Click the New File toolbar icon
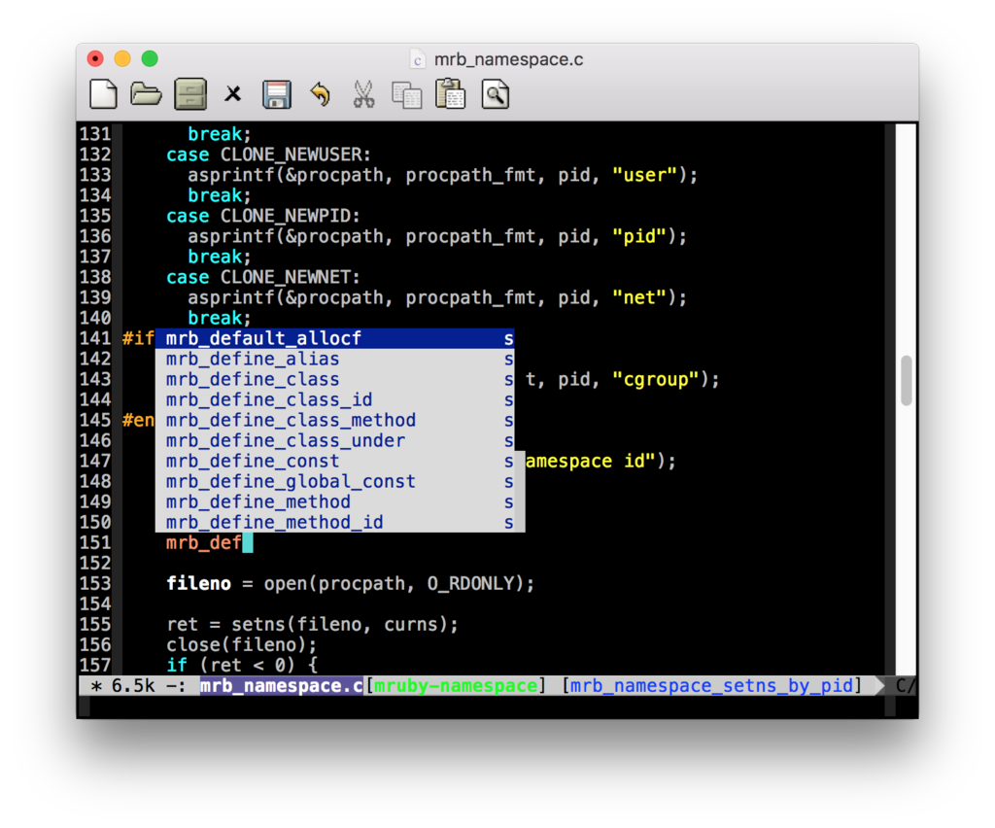The image size is (995, 828). tap(103, 94)
